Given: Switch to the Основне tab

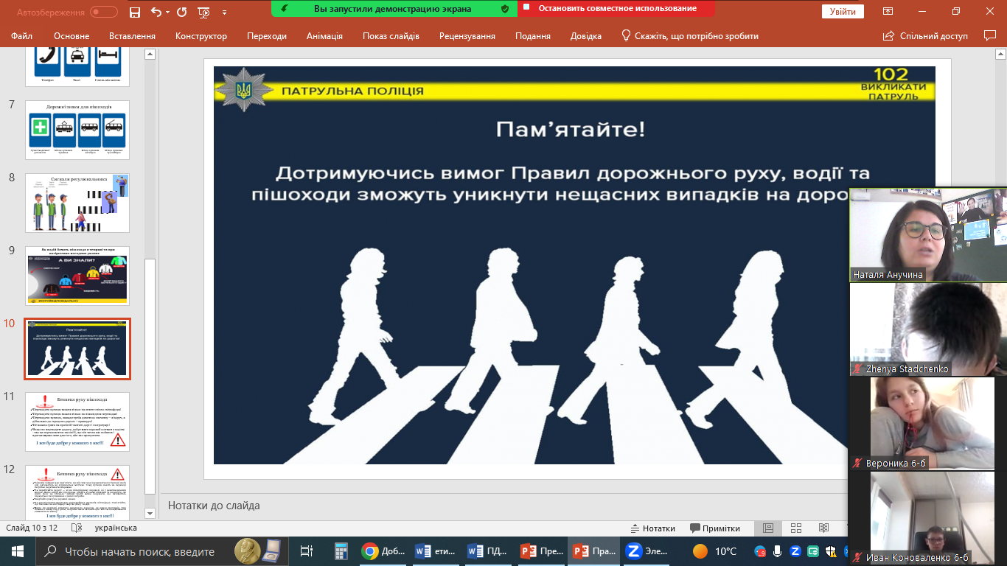Looking at the screenshot, I should click(72, 35).
